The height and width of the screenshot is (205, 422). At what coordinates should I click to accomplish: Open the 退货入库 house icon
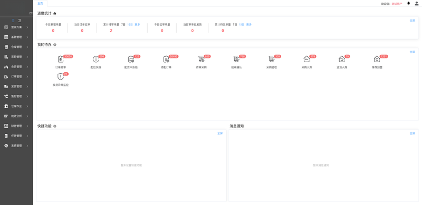pos(342,59)
